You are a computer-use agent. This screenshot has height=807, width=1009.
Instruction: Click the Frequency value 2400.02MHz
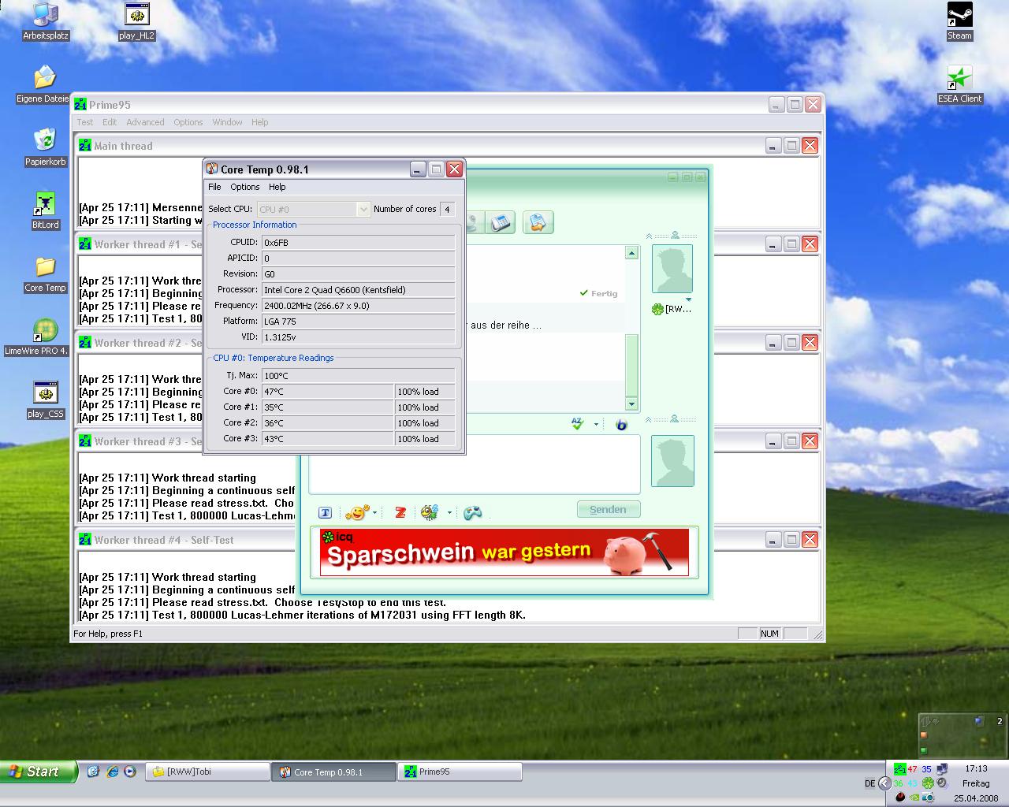359,306
